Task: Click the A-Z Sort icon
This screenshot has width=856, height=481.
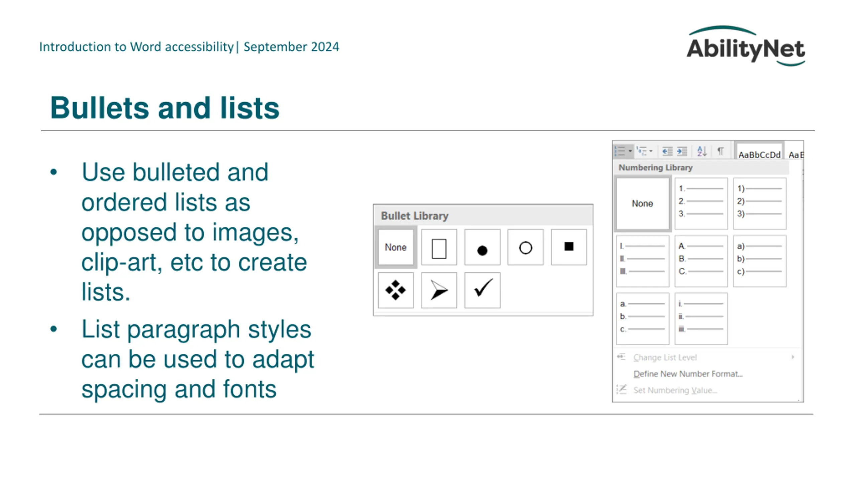Action: (702, 151)
